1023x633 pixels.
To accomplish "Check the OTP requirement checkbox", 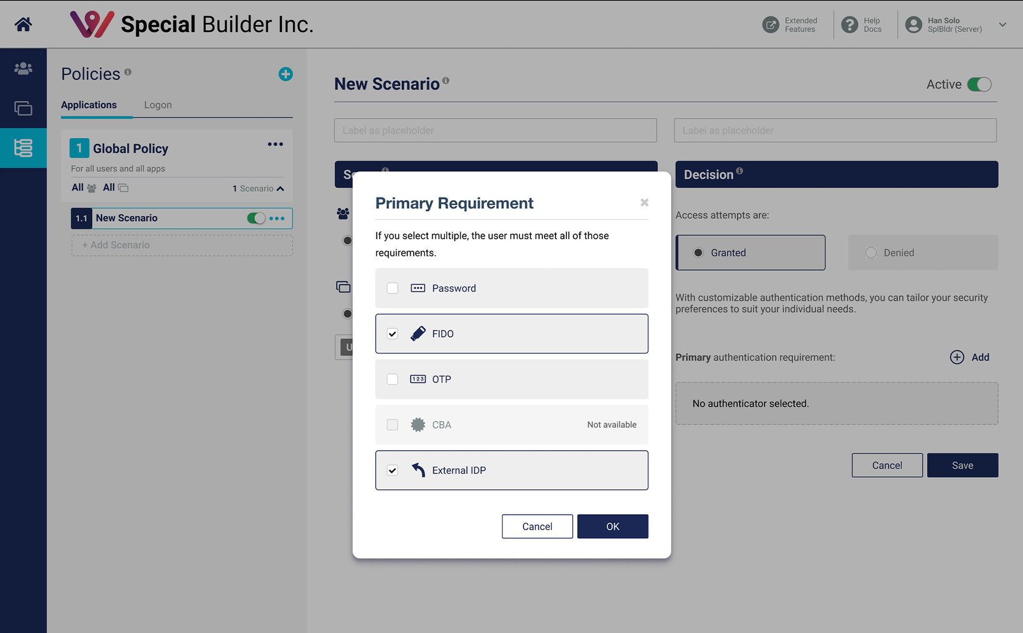I will tap(393, 379).
